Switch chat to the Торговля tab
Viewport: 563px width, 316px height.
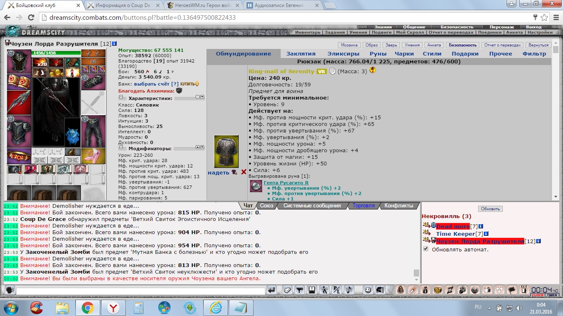[364, 206]
